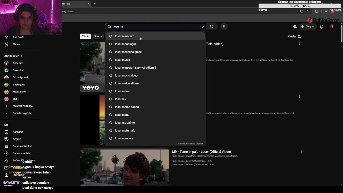Open the ens subscription channel
This screenshot has width=343, height=193.
[20, 99]
